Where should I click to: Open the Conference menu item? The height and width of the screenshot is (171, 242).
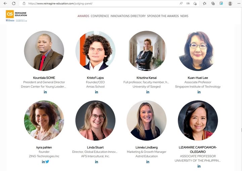(x=100, y=16)
